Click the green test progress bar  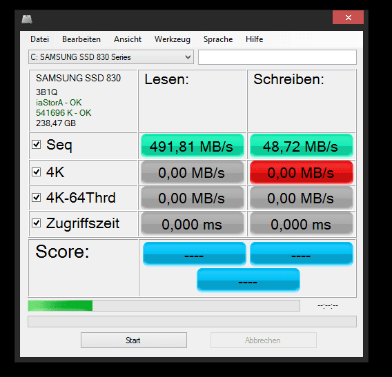coord(164,305)
